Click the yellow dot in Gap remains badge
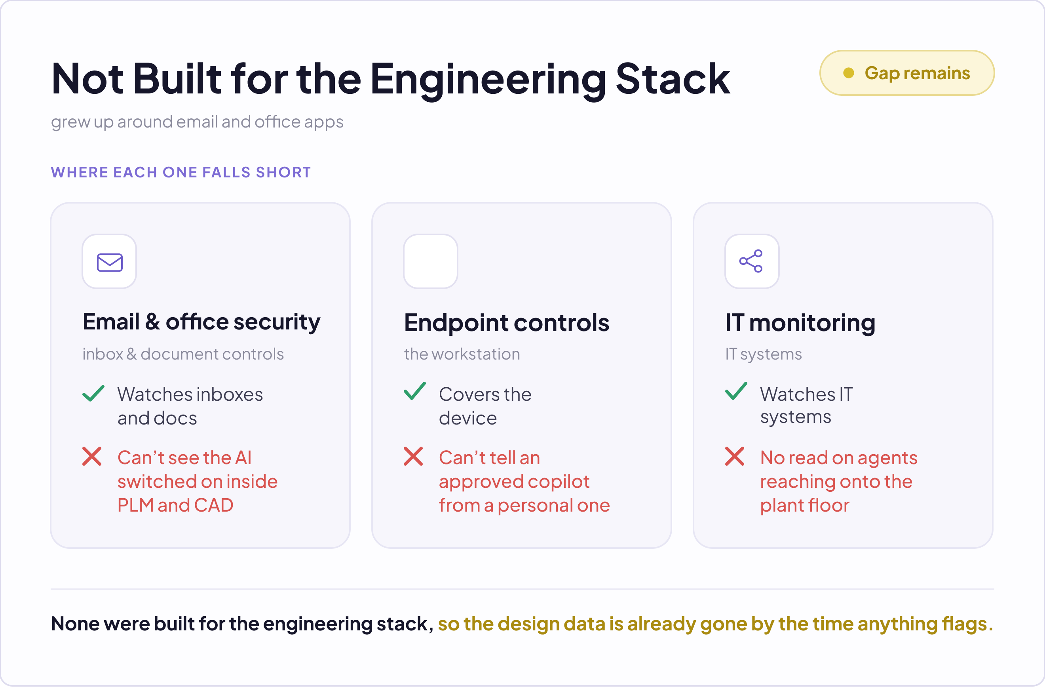The image size is (1045, 689). [849, 73]
